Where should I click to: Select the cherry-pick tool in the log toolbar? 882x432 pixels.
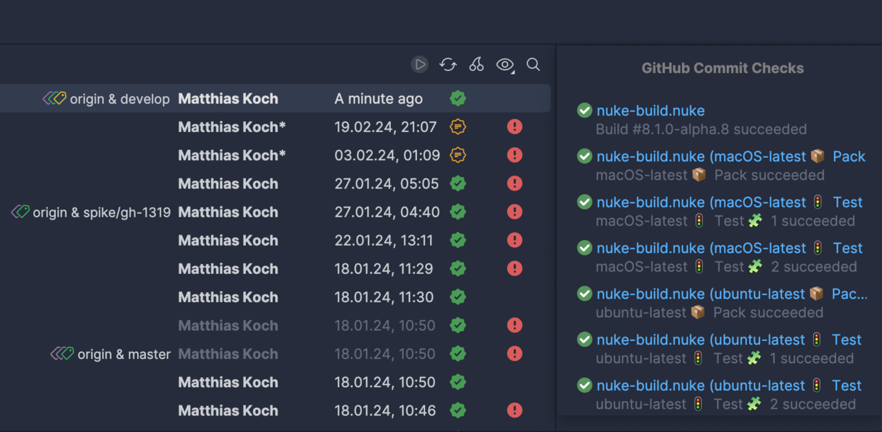click(x=476, y=64)
